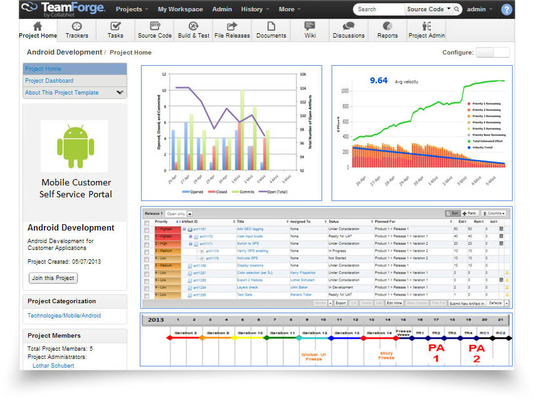The height and width of the screenshot is (399, 534).
Task: Click into the Search input field
Action: (378, 9)
